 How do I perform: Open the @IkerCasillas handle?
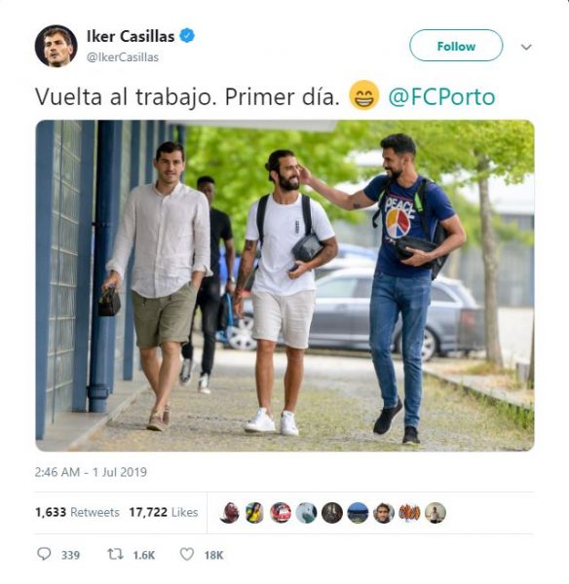[x=123, y=57]
